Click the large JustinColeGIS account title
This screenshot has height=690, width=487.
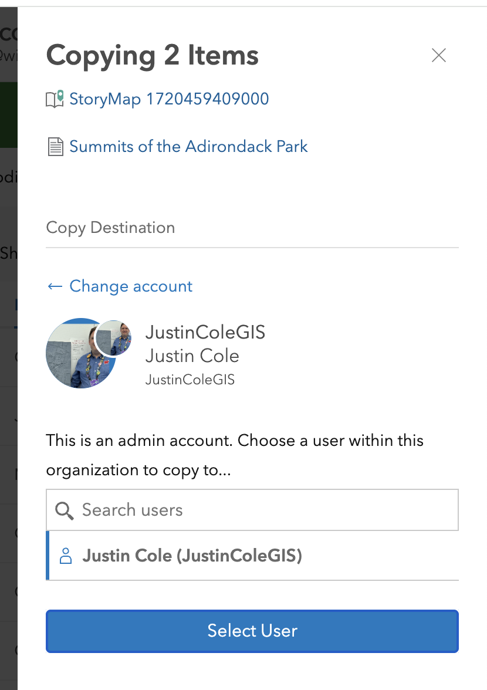click(205, 333)
